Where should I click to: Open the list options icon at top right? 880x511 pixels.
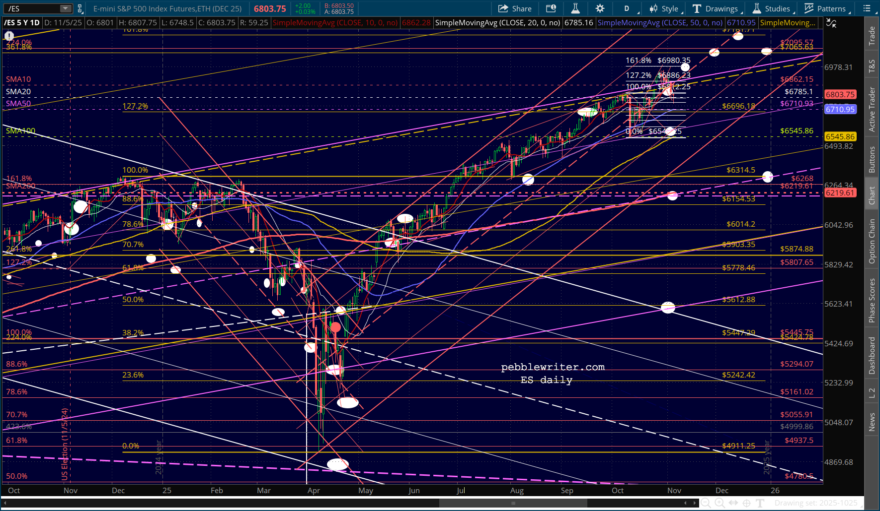coord(867,8)
